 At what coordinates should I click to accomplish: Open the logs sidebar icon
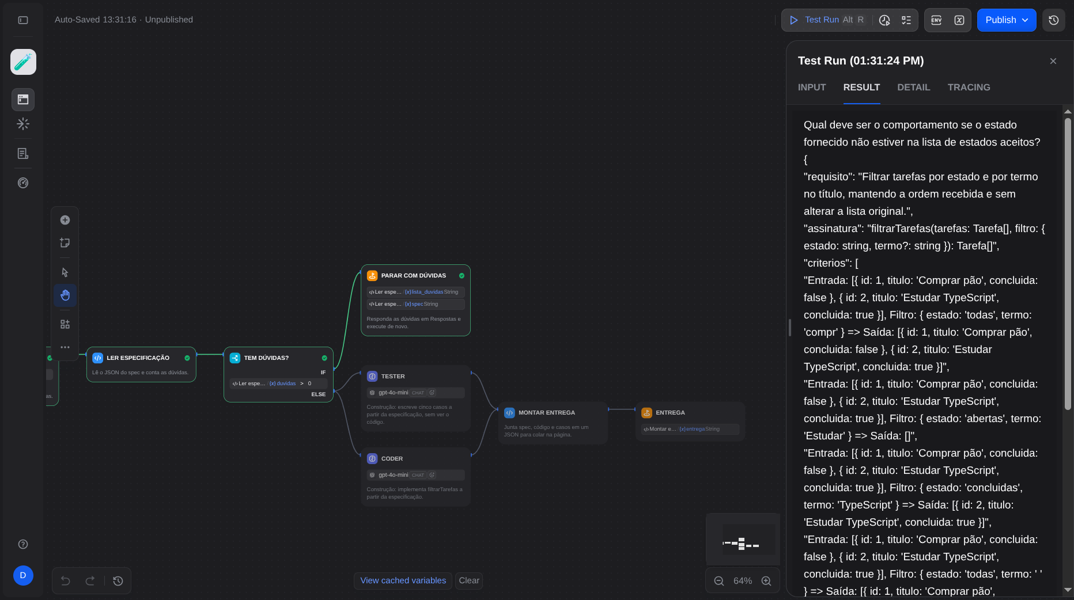tap(23, 154)
